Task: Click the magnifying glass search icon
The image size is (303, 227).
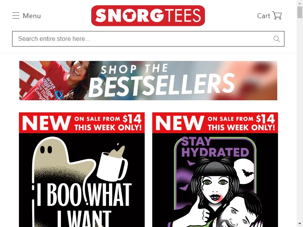Action: [277, 39]
